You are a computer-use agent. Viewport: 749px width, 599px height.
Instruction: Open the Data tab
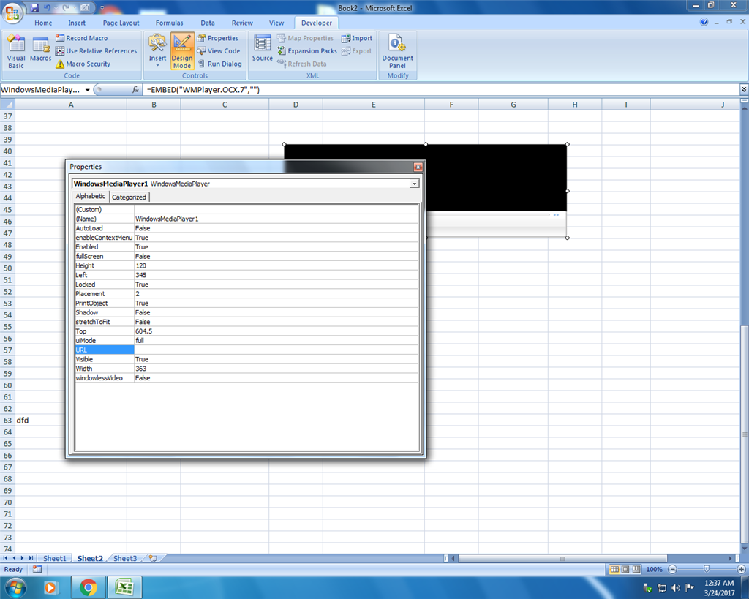207,23
